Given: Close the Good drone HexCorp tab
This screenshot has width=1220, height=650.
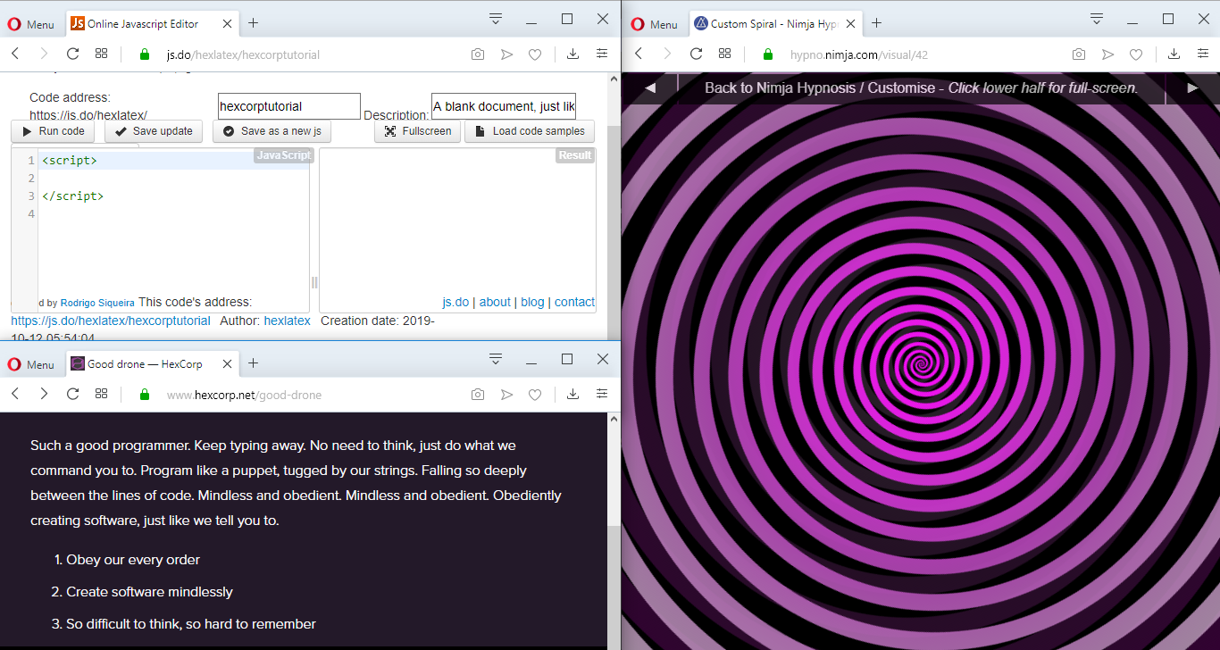Looking at the screenshot, I should click(x=229, y=364).
